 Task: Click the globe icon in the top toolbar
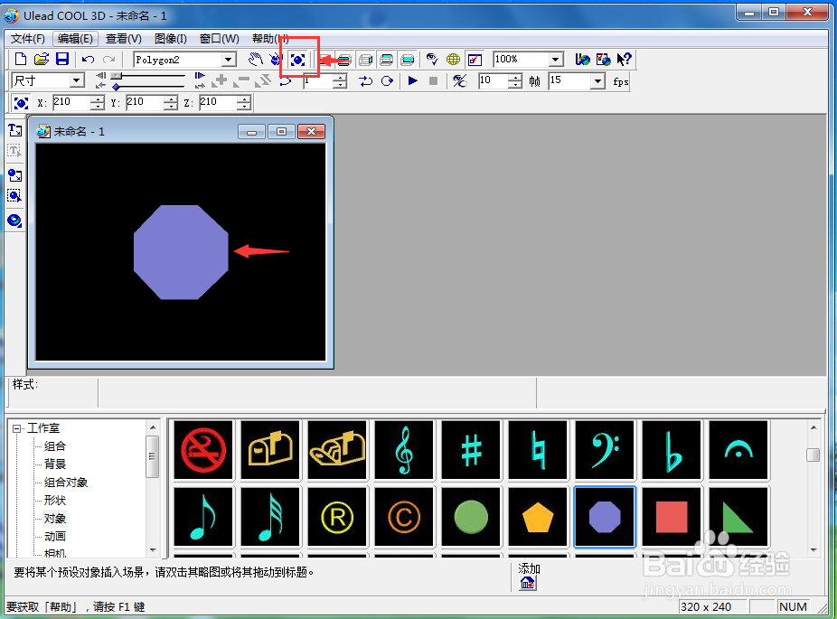[453, 60]
